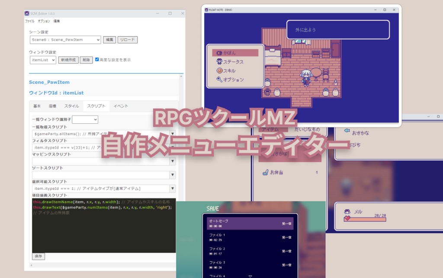The image size is (443, 278).
Task: Click the SAVE title in save screen
Action: click(213, 208)
